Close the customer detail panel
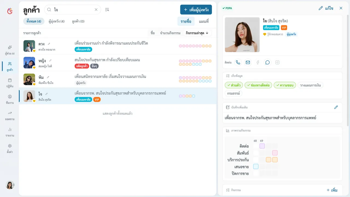 pos(341,8)
